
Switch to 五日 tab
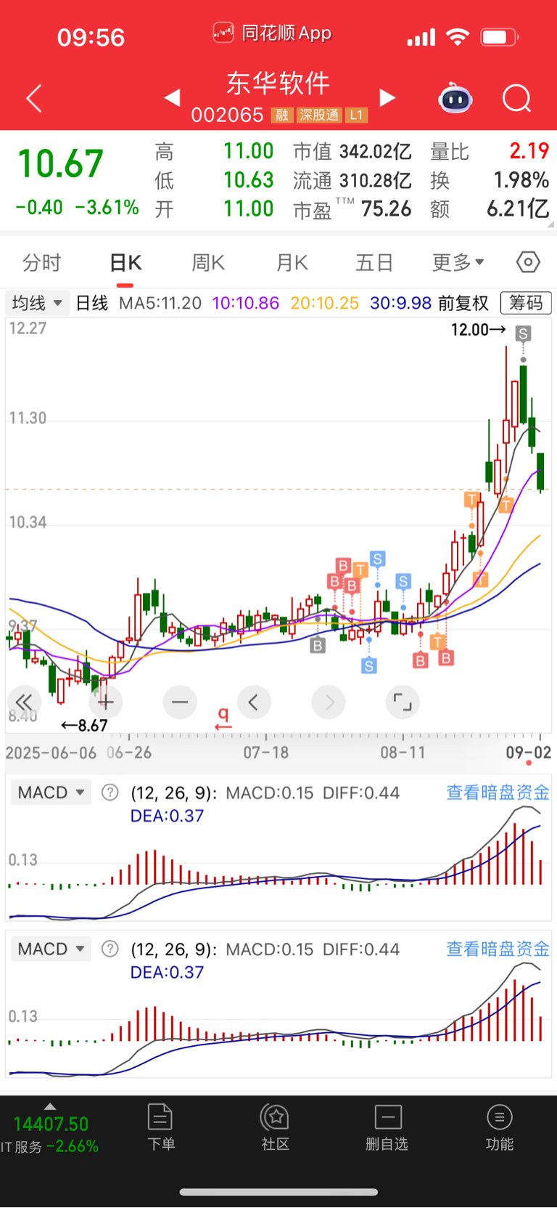coord(374,262)
